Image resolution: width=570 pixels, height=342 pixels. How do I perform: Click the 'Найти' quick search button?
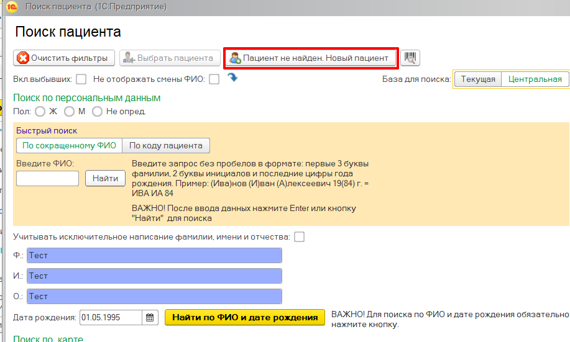point(105,179)
